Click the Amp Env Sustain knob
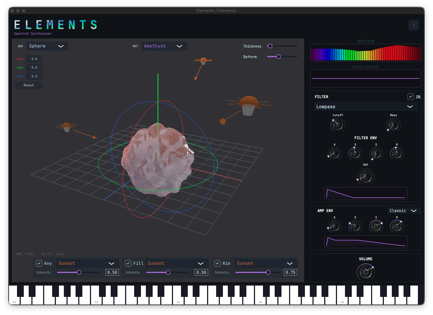This screenshot has width=433, height=315. [x=376, y=226]
